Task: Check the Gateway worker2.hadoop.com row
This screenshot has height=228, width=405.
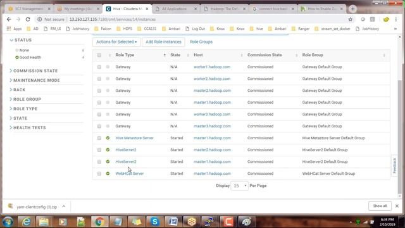Action: point(99,79)
